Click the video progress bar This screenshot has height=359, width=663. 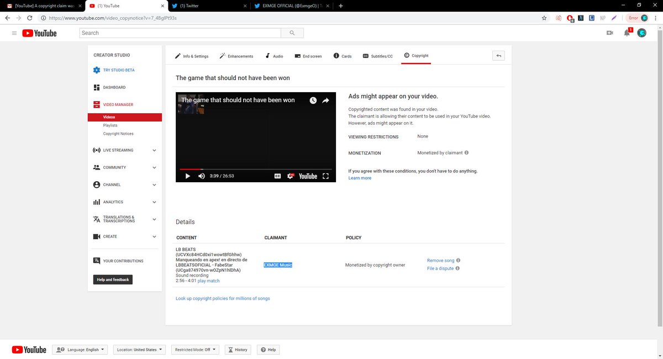(256, 169)
